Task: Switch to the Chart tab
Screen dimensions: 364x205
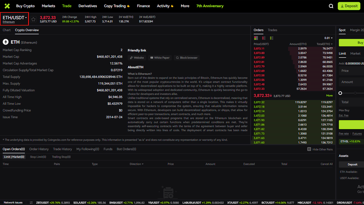Action: pyautogui.click(x=7, y=30)
